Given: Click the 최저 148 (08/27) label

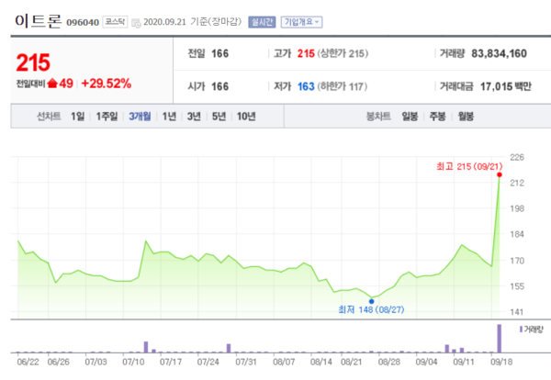Looking at the screenshot, I should coord(371,309).
